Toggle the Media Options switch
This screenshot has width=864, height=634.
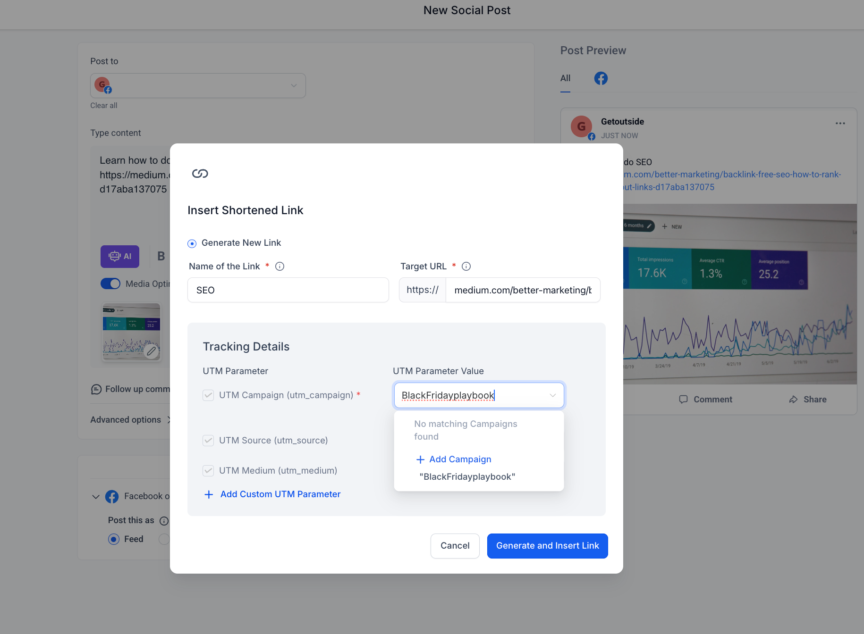coord(110,284)
